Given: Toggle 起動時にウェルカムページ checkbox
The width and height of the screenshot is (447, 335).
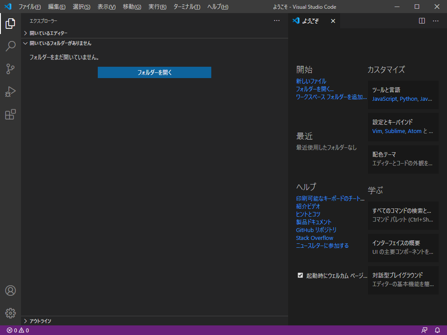Looking at the screenshot, I should point(300,275).
